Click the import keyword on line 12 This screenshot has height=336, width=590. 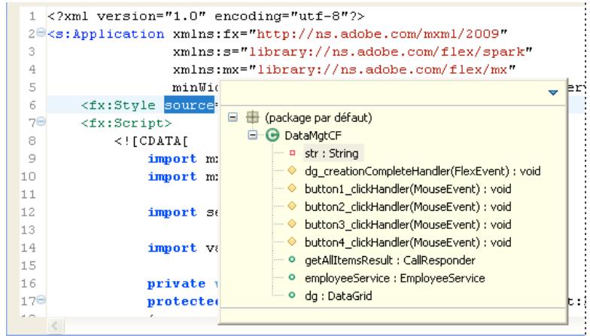172,212
